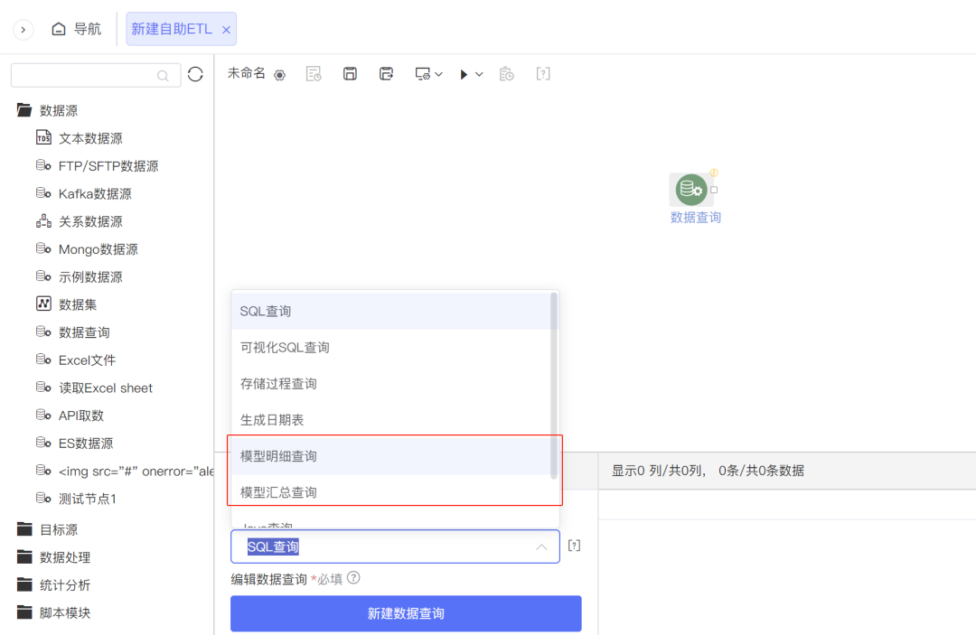Screen dimensions: 976x635
Task: Run the ETL flow with play icon
Action: [x=464, y=73]
